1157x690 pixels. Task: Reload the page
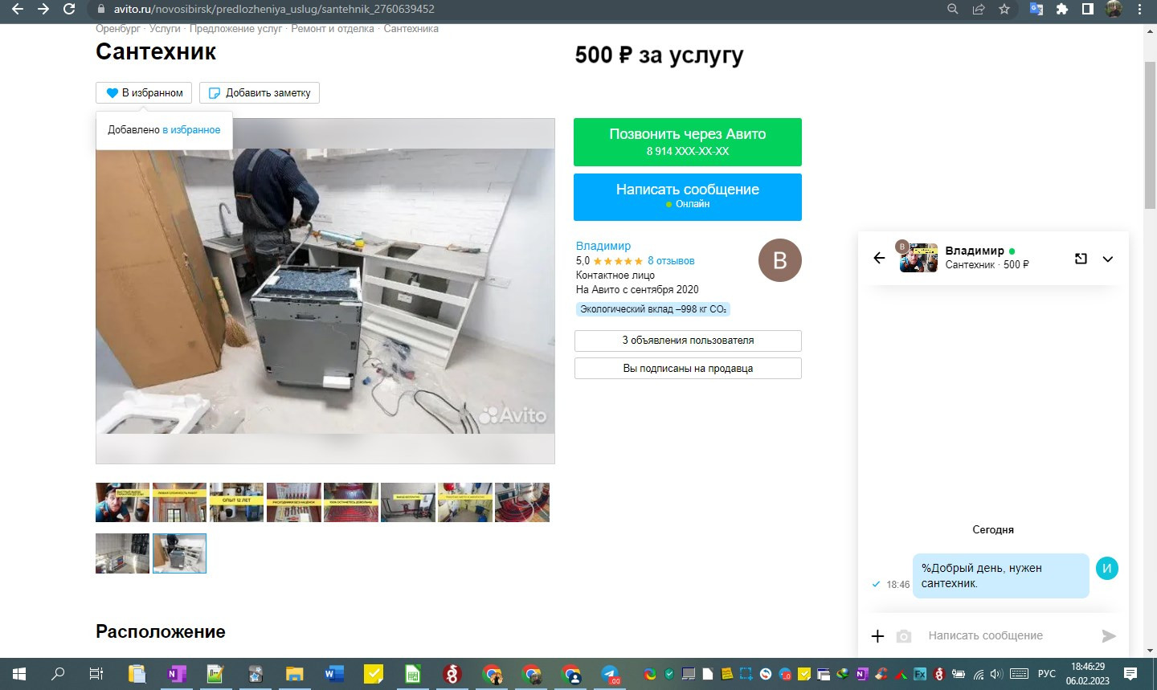[x=69, y=9]
